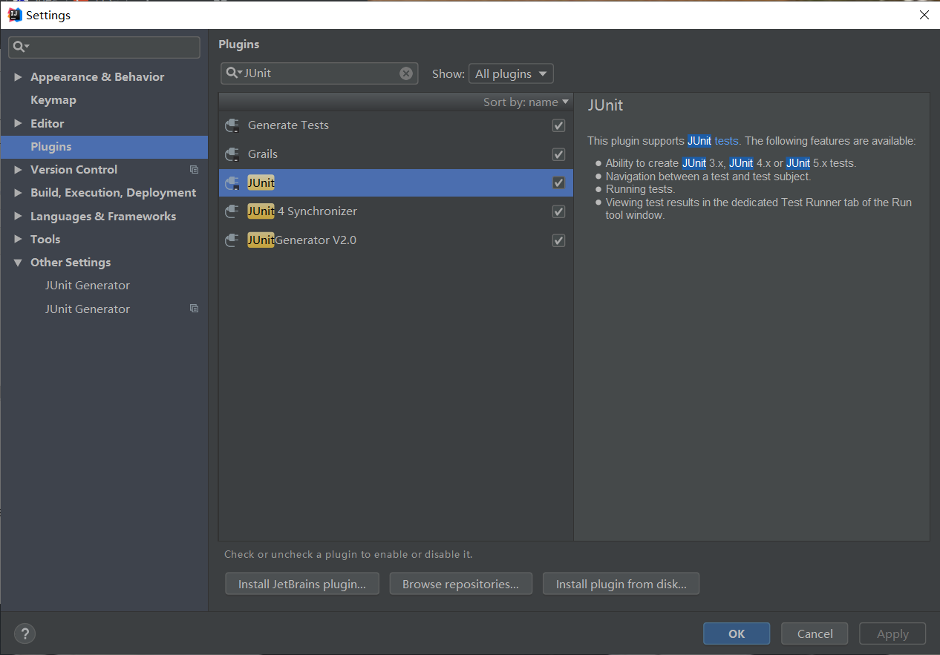Click the Browse repositories button
The image size is (940, 655).
(460, 584)
